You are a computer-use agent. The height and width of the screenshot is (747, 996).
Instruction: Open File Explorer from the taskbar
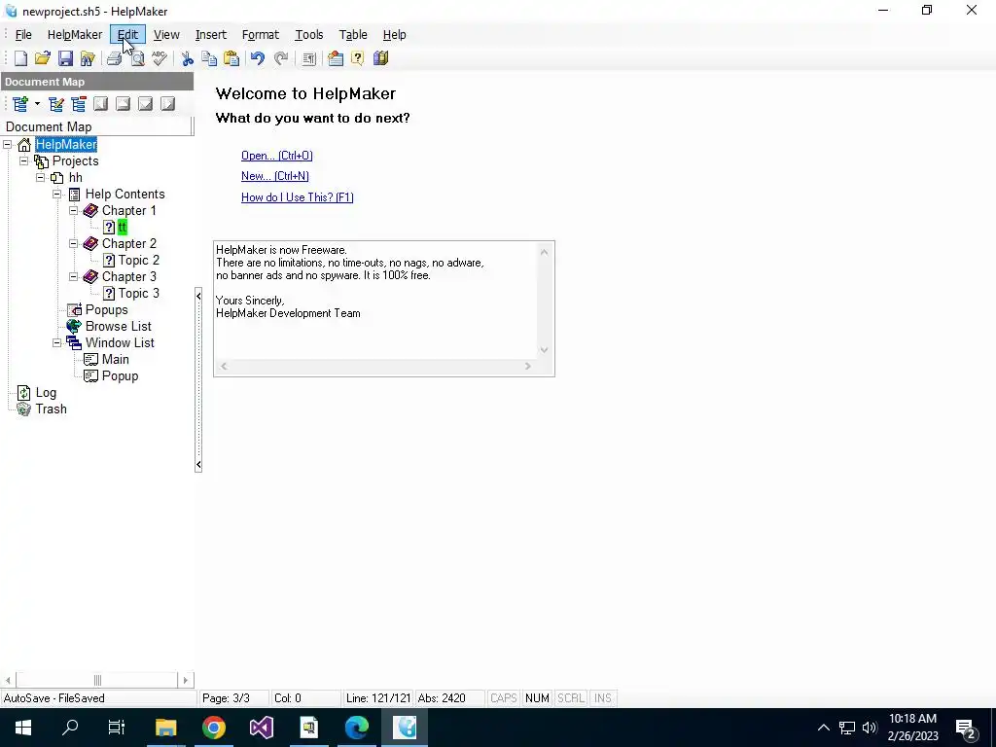tap(165, 728)
